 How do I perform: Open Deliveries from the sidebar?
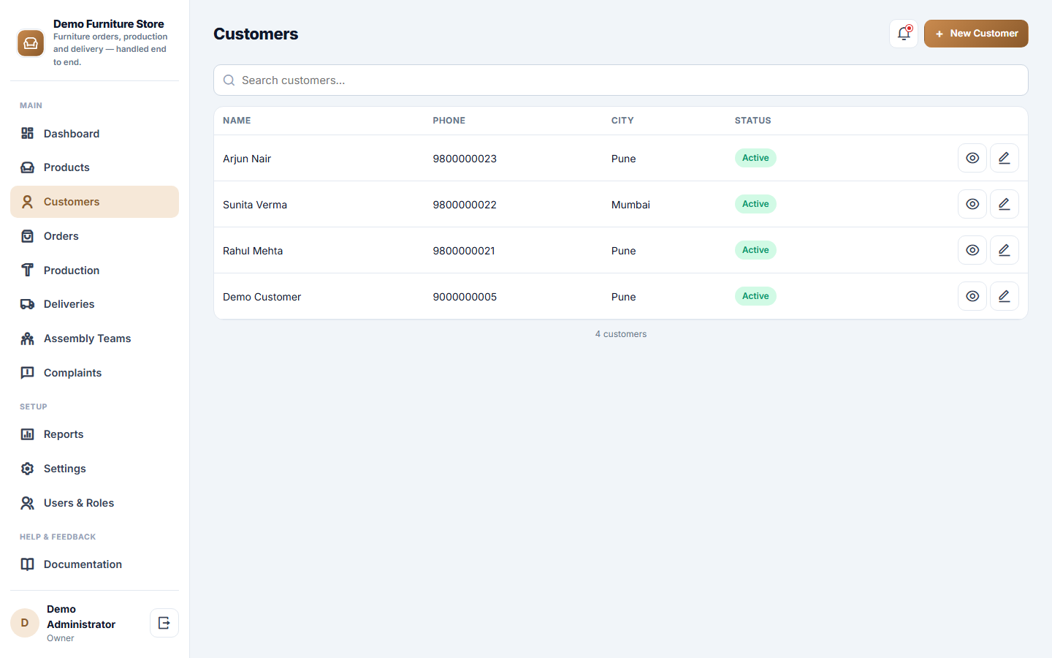[94, 304]
